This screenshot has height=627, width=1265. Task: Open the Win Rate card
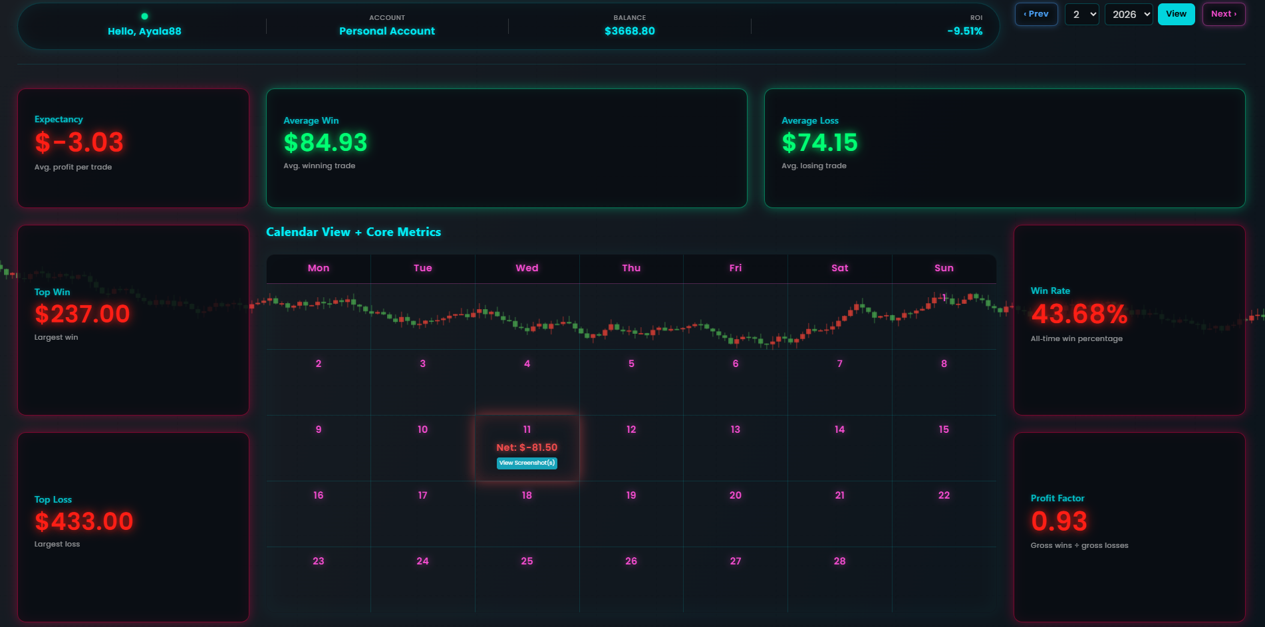point(1129,320)
